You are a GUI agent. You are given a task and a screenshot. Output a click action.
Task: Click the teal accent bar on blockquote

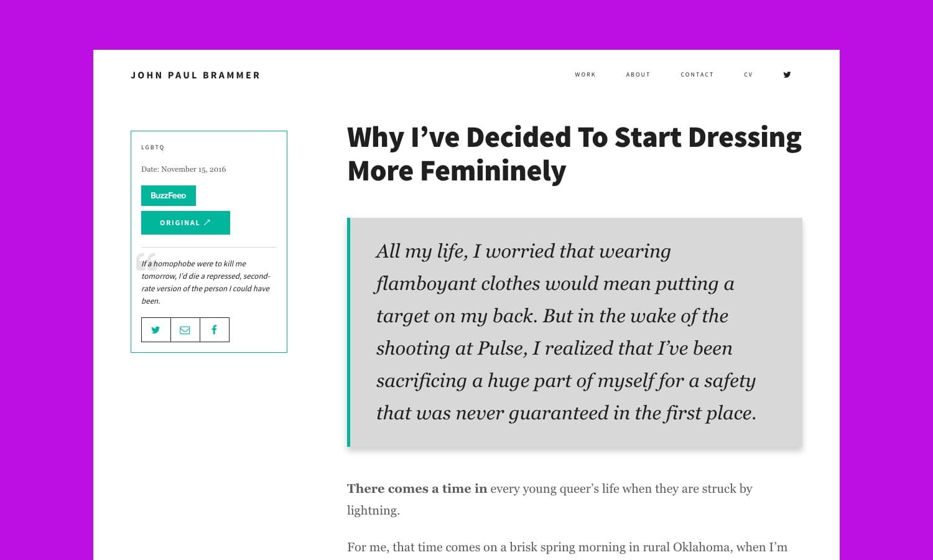coord(348,332)
